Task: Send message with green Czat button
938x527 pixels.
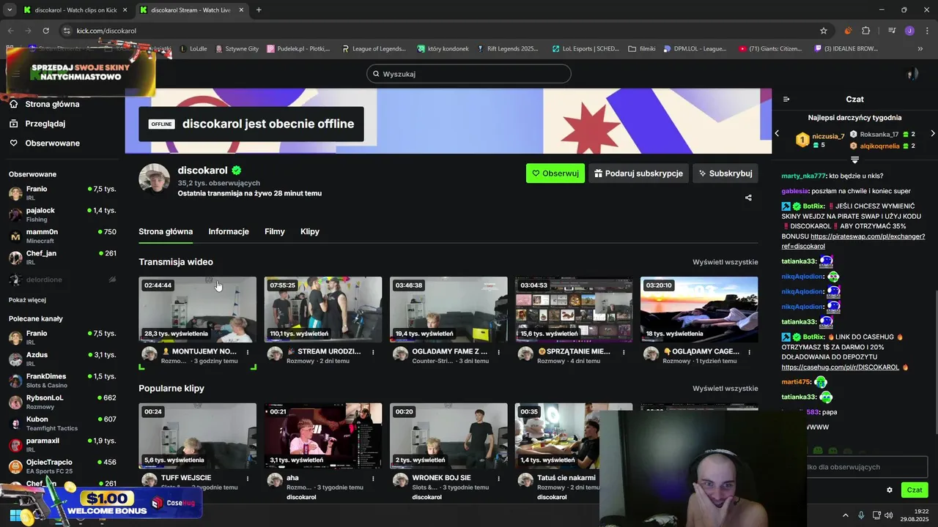Action: pyautogui.click(x=915, y=490)
